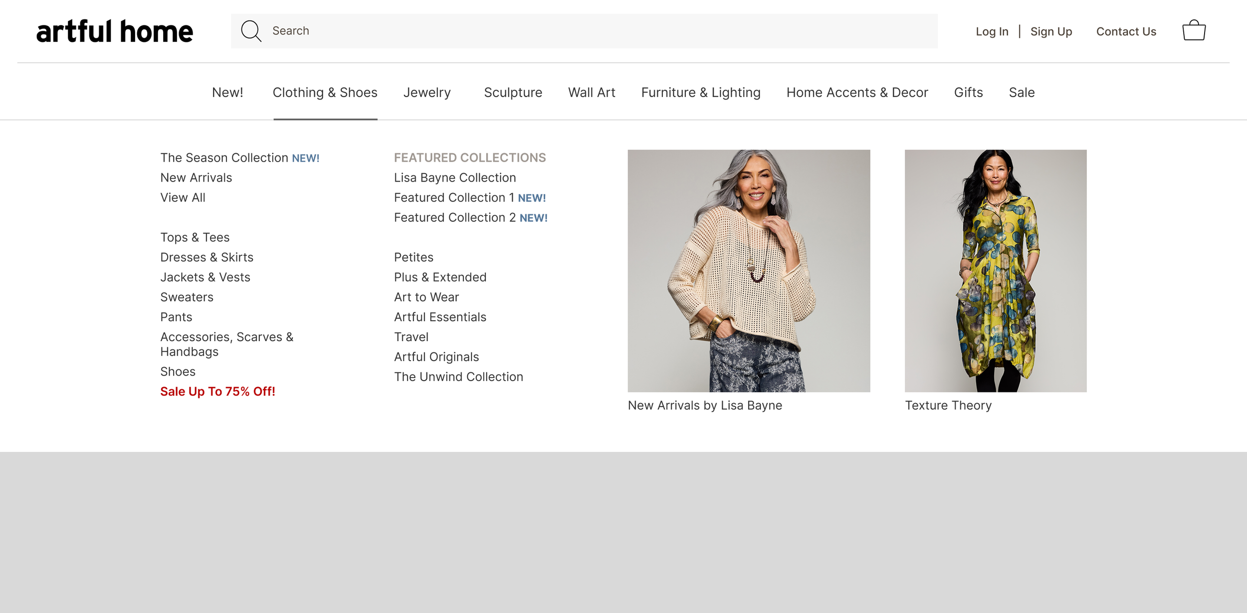The width and height of the screenshot is (1247, 613).
Task: Open the New! menu item
Action: coord(227,92)
